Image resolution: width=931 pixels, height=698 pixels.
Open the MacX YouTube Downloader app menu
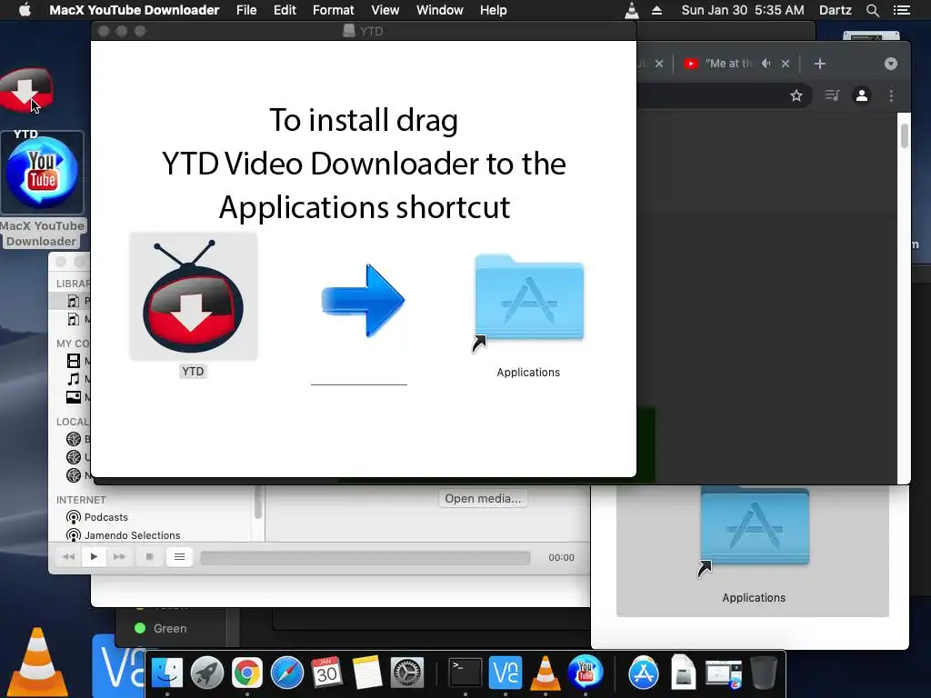(x=135, y=10)
